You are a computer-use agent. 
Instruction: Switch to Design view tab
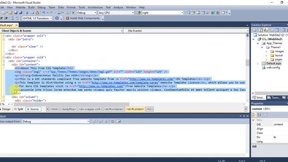5,109
